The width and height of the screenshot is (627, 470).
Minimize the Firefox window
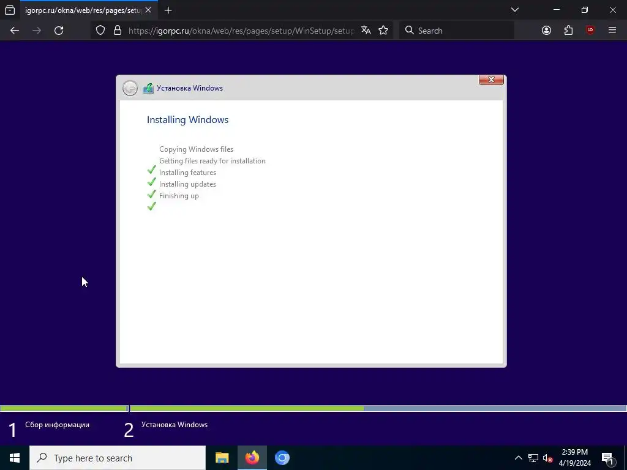[557, 10]
